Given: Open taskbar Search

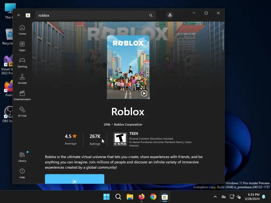Looking at the screenshot, I should [x=118, y=197].
